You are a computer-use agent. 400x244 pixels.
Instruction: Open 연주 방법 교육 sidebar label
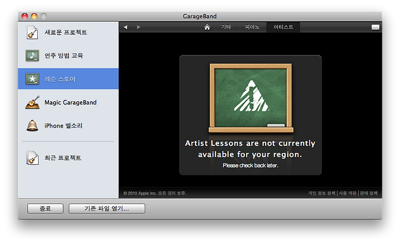click(x=64, y=55)
